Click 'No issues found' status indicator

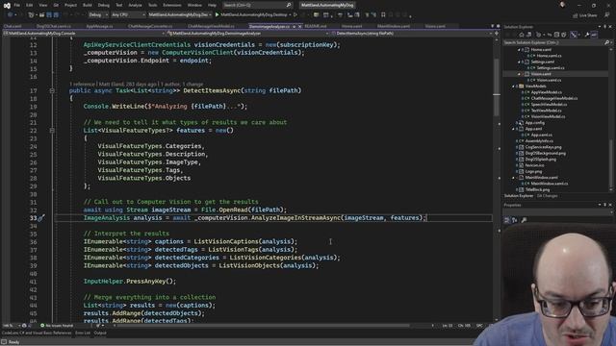pos(57,326)
